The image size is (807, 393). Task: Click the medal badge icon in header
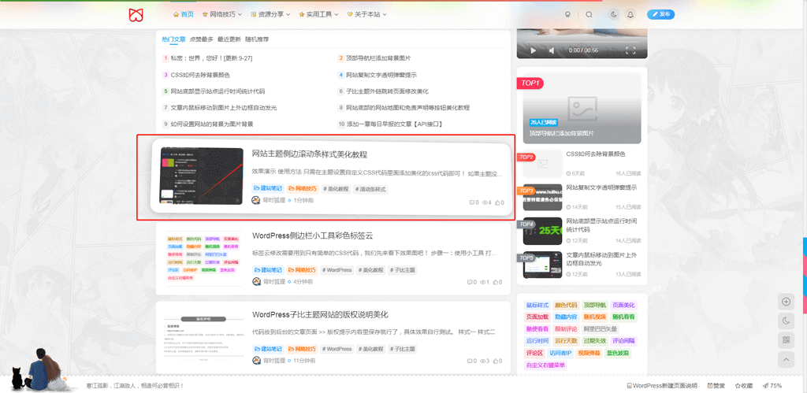tap(567, 14)
